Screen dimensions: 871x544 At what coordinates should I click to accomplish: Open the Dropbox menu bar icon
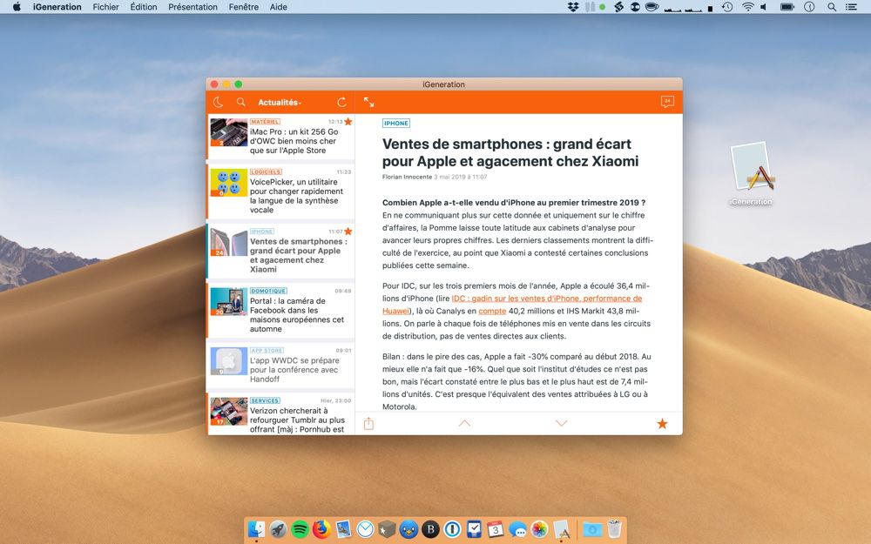[573, 7]
